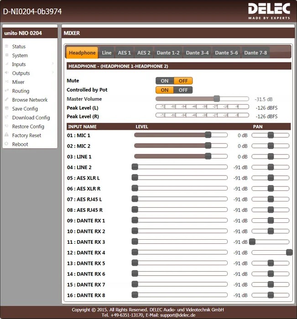Click the MIC 1 level slider handle
297x319 pixels.
(x=208, y=135)
